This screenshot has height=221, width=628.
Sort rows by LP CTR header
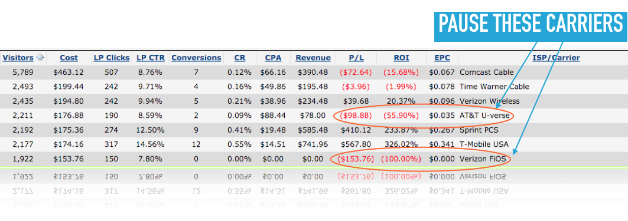[150, 58]
